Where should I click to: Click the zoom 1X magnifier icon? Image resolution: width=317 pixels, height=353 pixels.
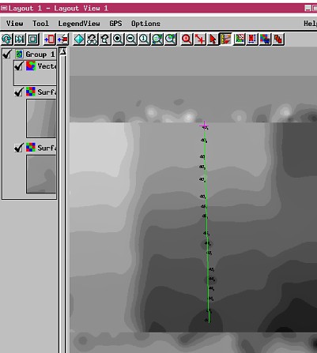[144, 39]
